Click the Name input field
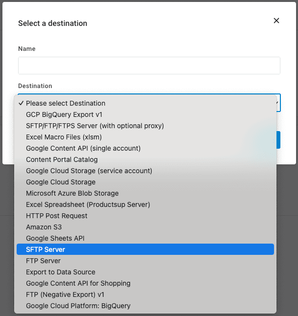298x316 pixels. coord(149,66)
